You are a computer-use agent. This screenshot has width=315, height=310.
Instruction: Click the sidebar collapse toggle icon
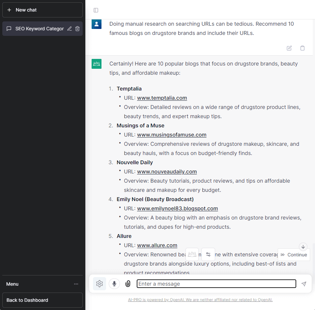(96, 10)
